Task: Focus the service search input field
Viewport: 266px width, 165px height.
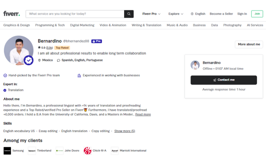Action: [x=75, y=14]
